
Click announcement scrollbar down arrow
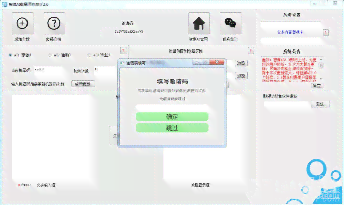[321, 79]
